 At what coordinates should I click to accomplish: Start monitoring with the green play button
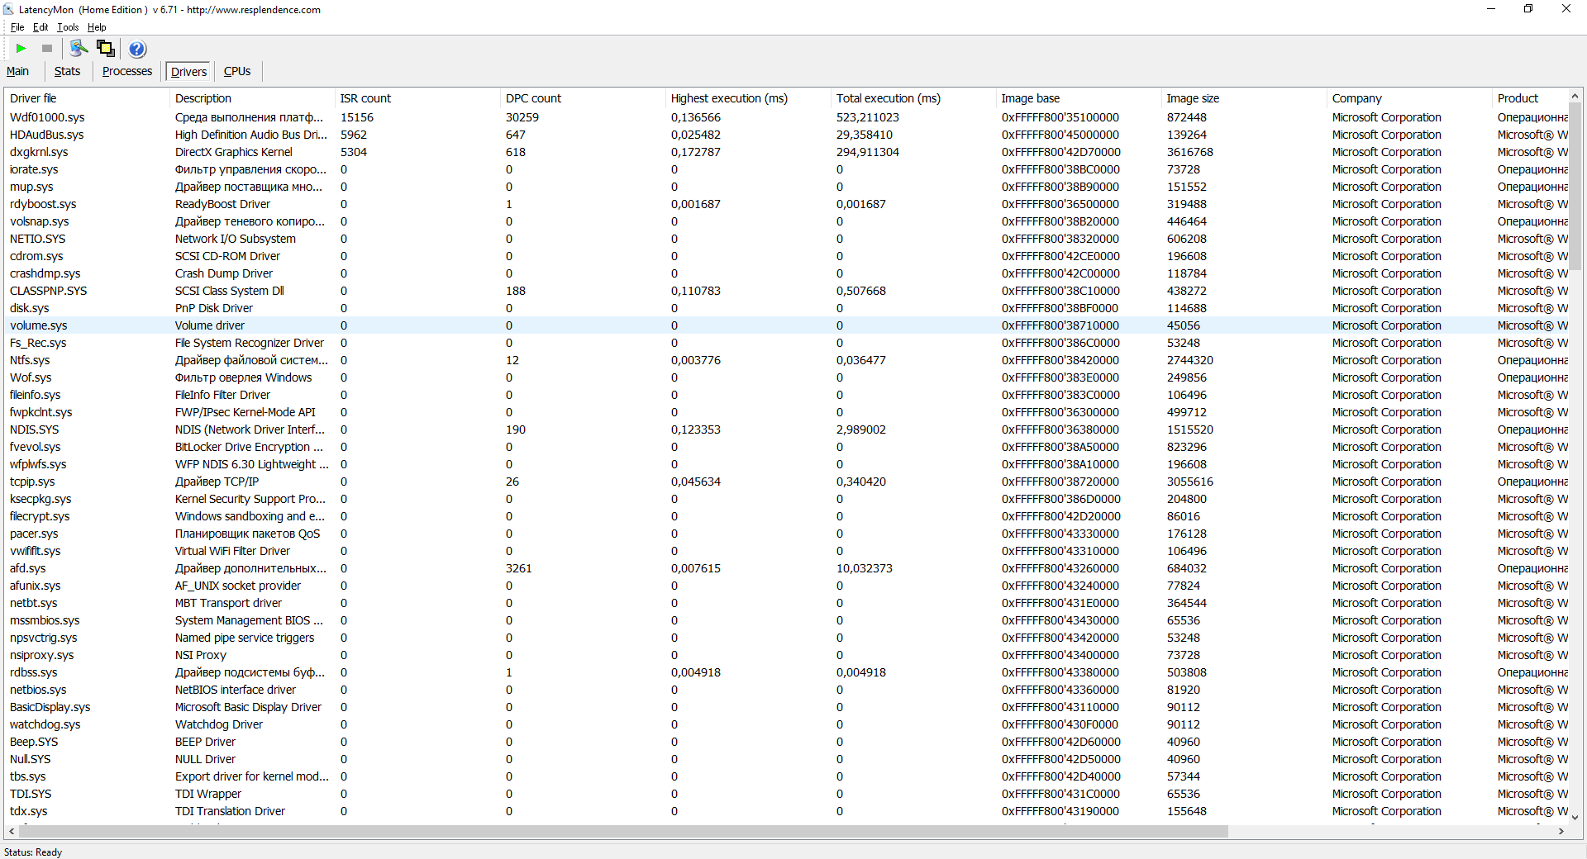click(x=21, y=49)
